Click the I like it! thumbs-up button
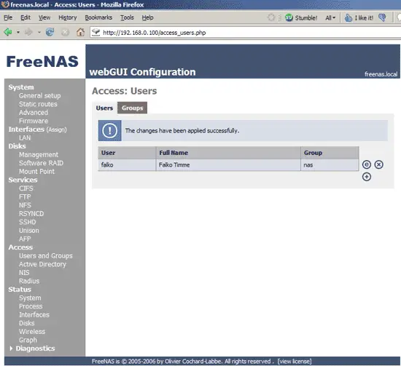This screenshot has height=366, width=401. point(359,17)
